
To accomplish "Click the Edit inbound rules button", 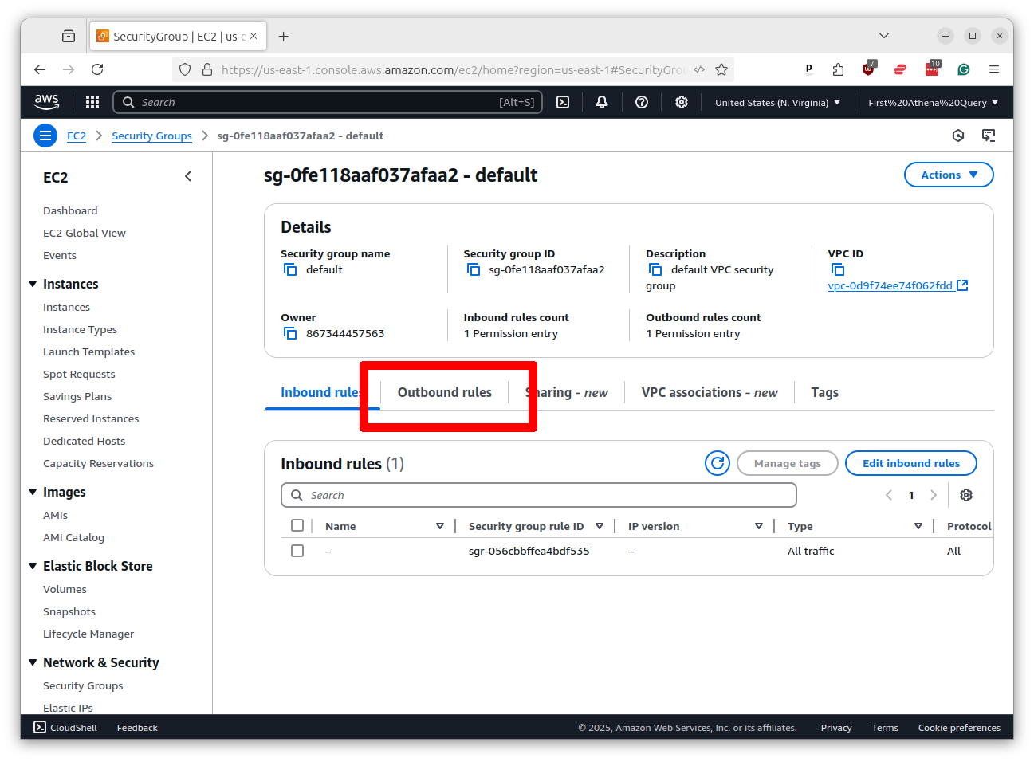I will tap(910, 462).
